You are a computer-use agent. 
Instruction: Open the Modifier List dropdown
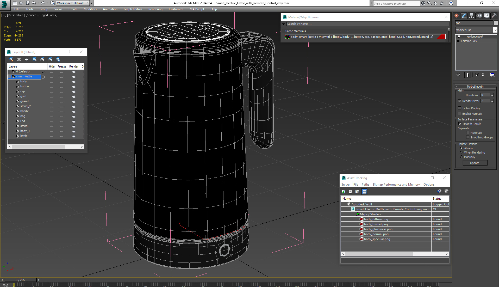495,30
